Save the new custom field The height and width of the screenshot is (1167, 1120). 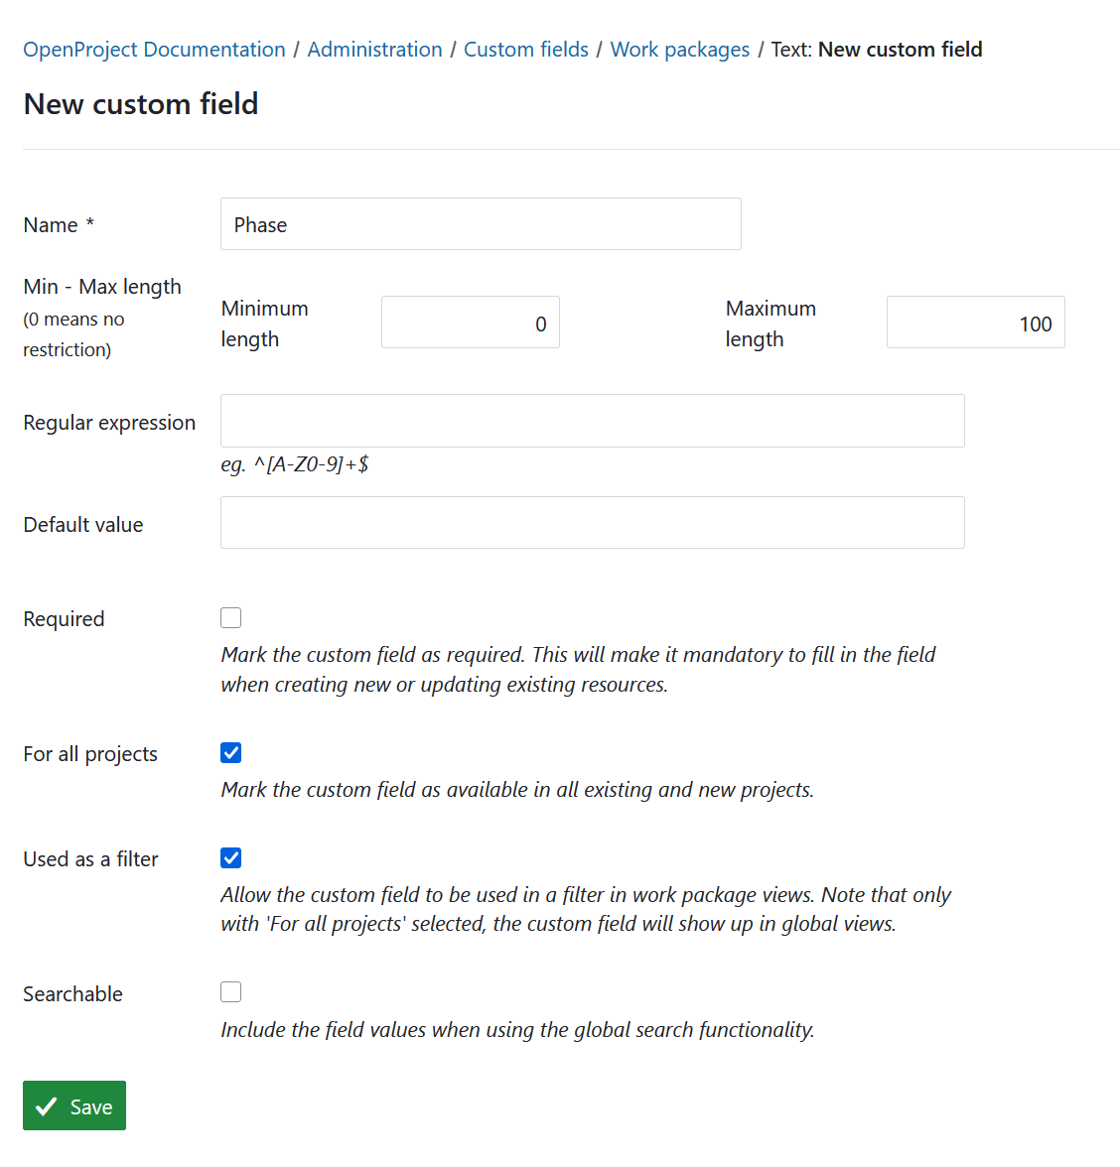tap(74, 1104)
